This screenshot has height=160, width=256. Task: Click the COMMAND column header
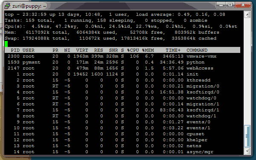197,50
